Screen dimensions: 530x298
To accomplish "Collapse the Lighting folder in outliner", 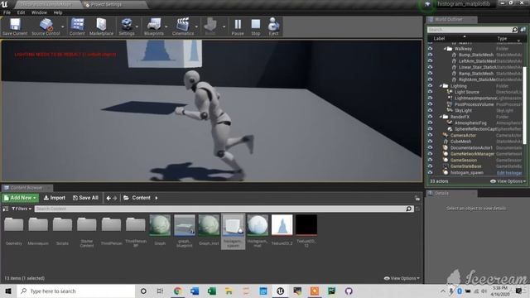I will click(x=441, y=86).
